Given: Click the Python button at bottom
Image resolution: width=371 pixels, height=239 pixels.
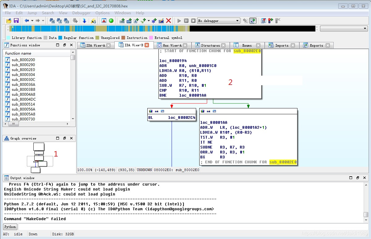Looking at the screenshot, I should click(10, 227).
